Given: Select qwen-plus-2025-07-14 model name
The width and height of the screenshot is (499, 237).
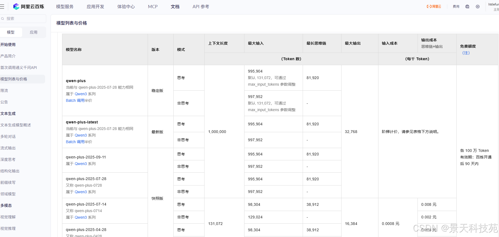Looking at the screenshot, I should [86, 204].
